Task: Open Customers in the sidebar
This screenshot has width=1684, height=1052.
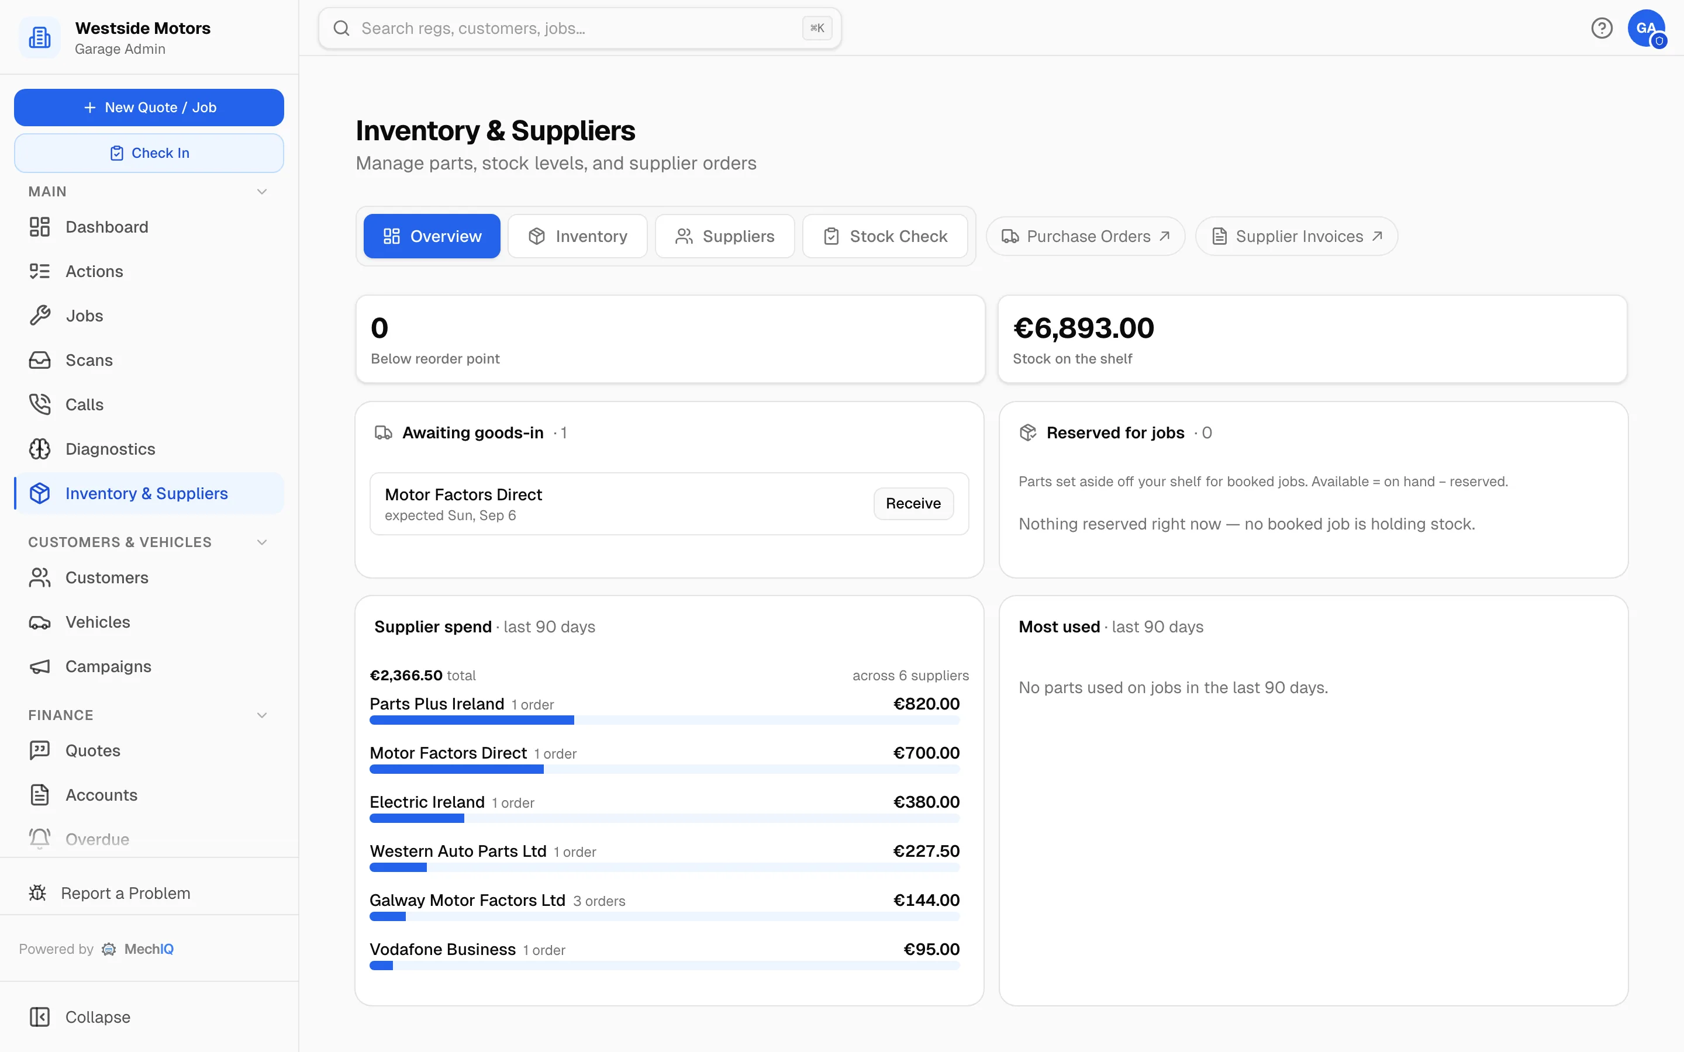Action: (x=149, y=577)
